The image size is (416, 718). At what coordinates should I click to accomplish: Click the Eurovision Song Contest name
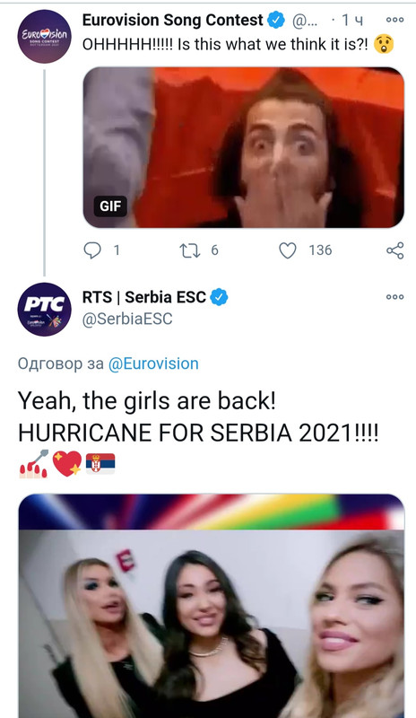[173, 20]
